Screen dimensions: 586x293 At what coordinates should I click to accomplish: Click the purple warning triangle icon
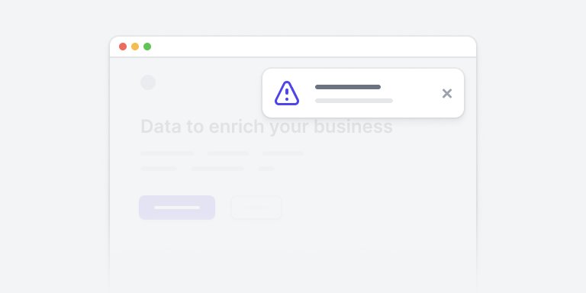pos(287,93)
